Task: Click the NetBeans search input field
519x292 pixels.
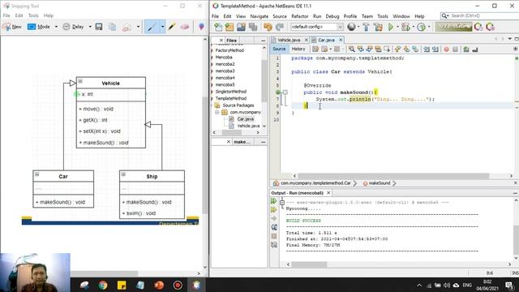Action: (480, 15)
